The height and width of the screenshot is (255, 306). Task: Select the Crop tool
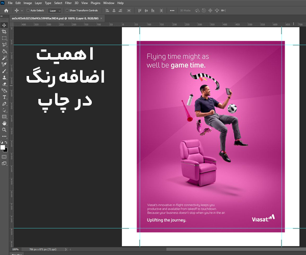click(4, 32)
